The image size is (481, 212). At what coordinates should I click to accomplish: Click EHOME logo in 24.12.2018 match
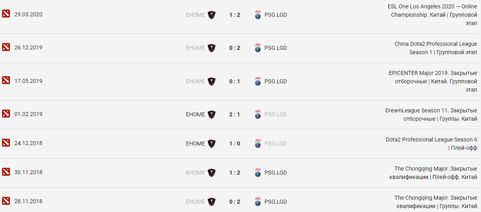click(211, 143)
